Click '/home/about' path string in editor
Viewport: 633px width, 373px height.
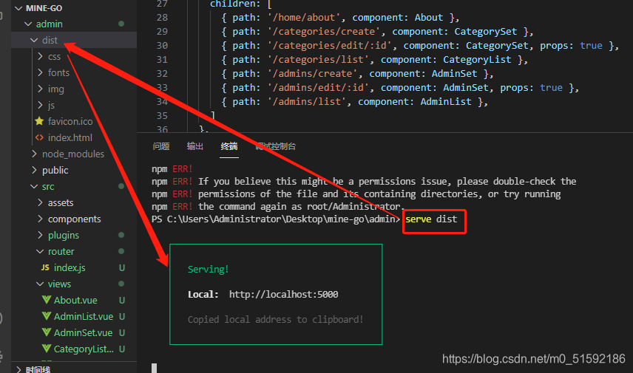(x=306, y=18)
